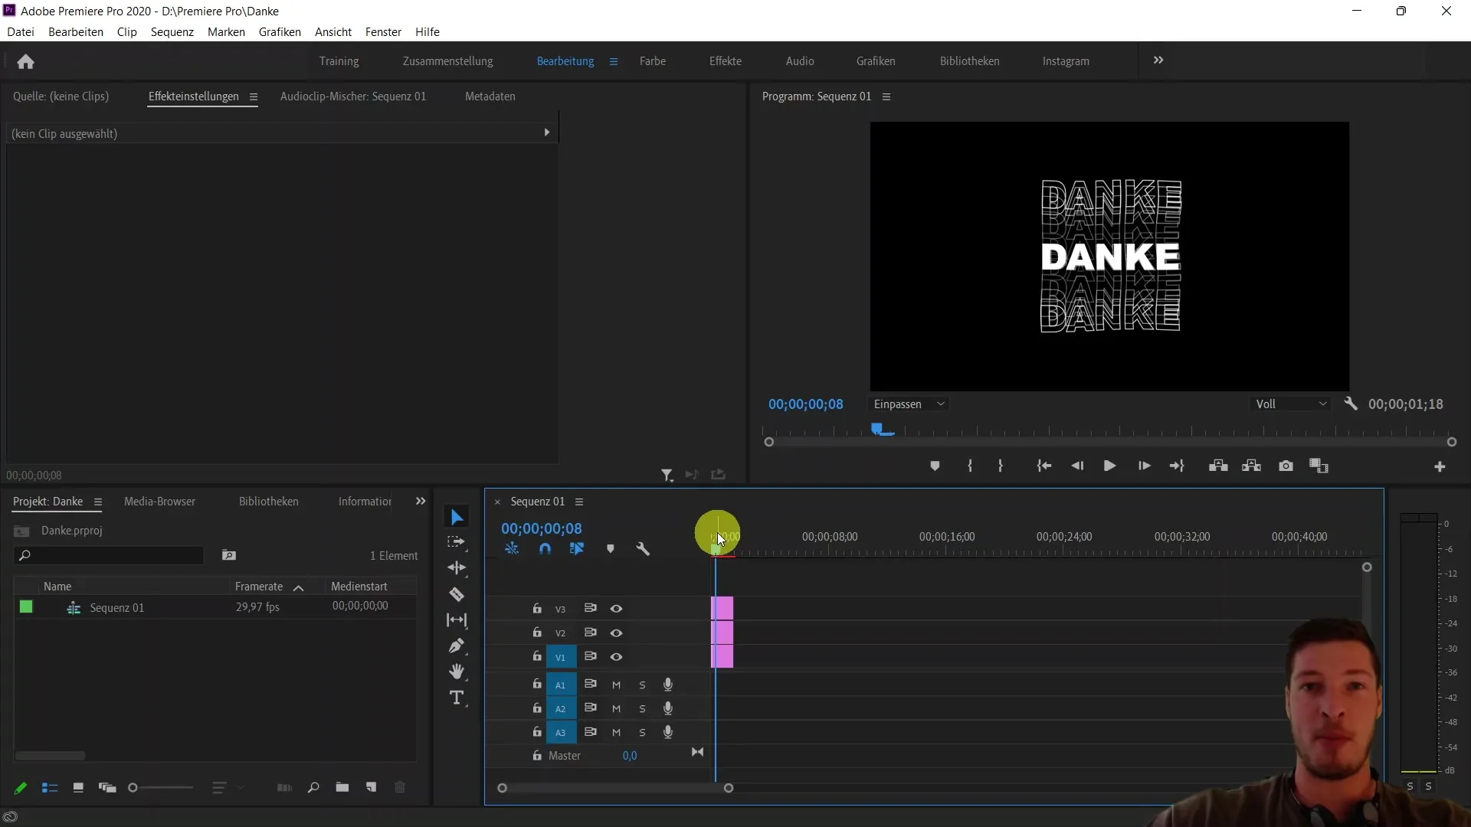Step back one frame
The image size is (1471, 827).
click(1077, 466)
